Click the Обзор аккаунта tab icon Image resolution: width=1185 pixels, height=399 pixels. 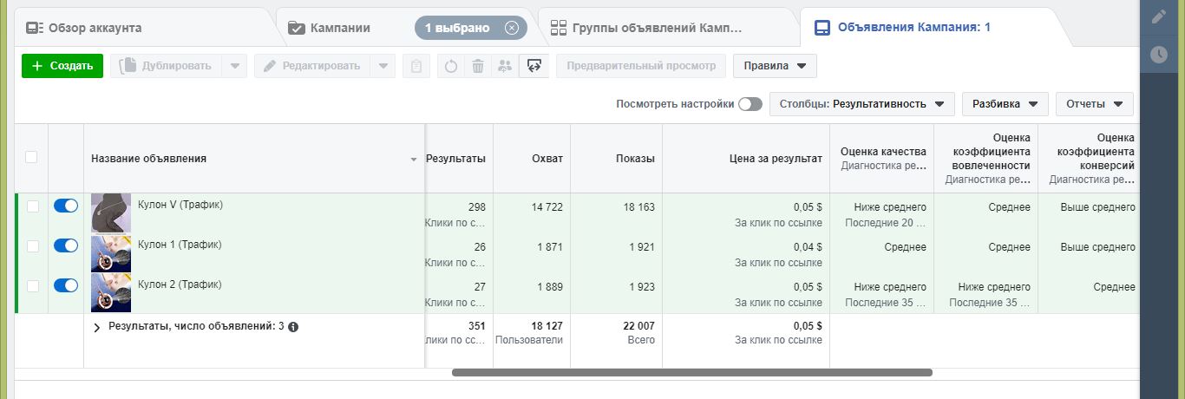click(x=34, y=28)
